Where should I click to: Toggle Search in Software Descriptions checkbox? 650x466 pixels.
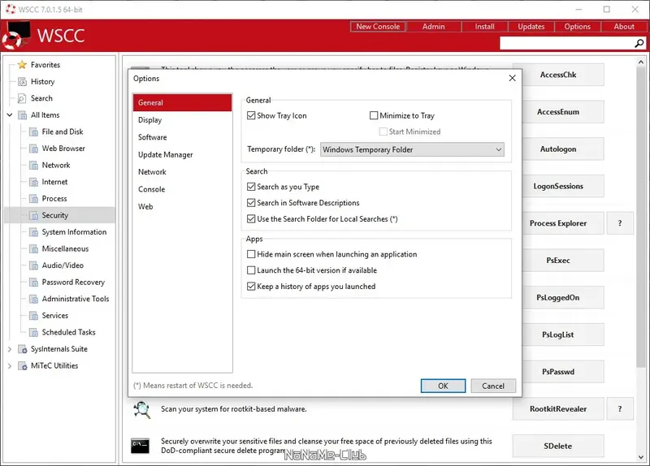click(x=251, y=203)
